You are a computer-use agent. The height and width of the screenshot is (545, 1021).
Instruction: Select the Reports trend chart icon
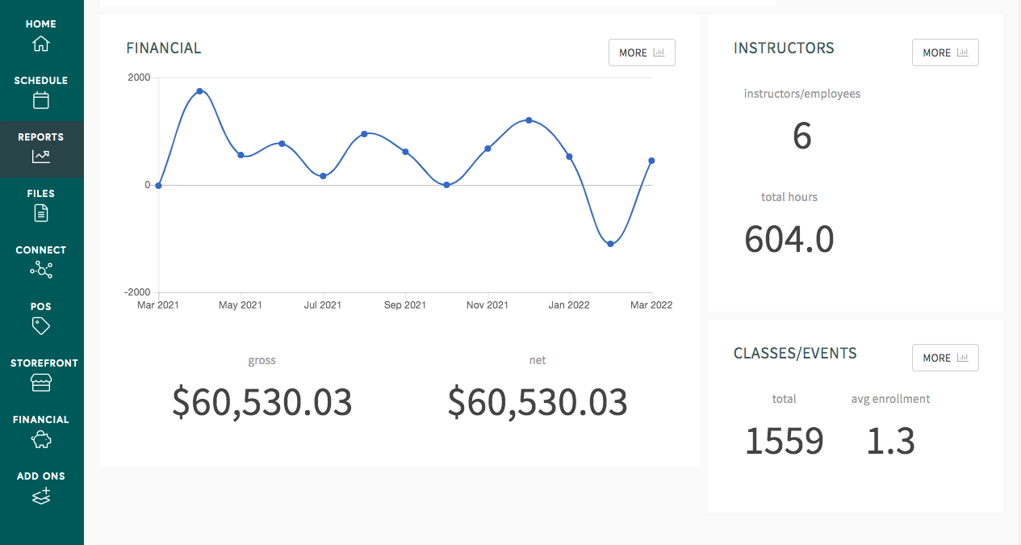(41, 157)
